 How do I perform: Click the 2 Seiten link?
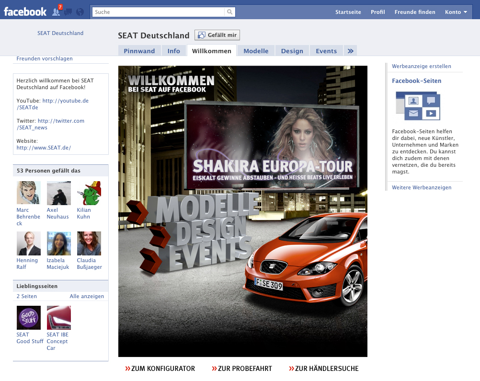27,296
